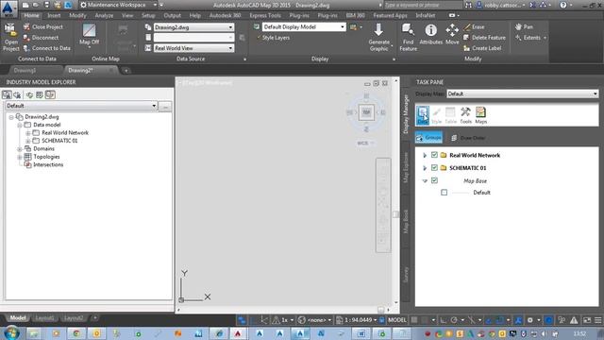Click the Maps icon in Task Pane
604x340 pixels.
point(480,115)
